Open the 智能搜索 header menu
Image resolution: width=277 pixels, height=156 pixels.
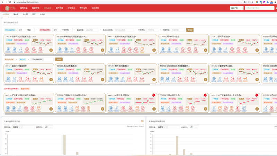(36, 8)
